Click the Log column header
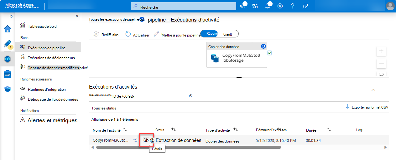This screenshot has width=396, height=160. (x=359, y=130)
